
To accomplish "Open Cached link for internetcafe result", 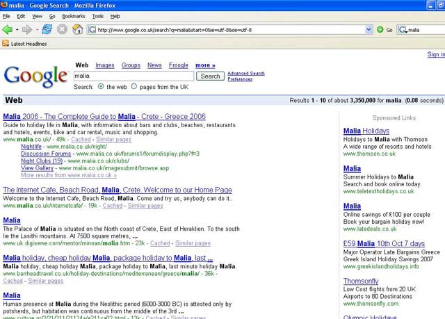I will pos(113,206).
